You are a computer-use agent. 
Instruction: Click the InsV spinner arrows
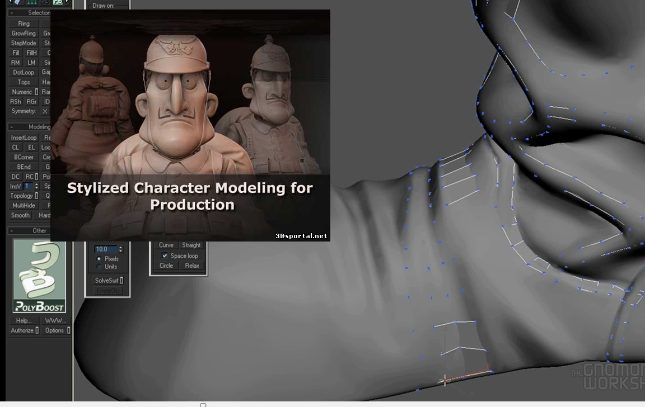[x=36, y=186]
